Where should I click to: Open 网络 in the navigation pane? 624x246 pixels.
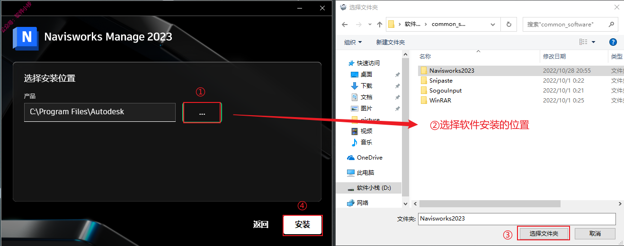[x=363, y=203]
